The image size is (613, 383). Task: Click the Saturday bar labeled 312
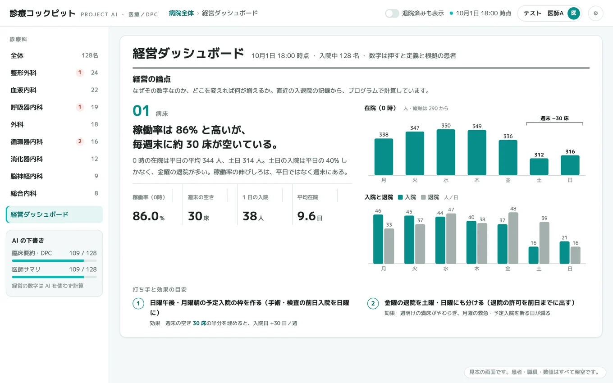[x=539, y=167]
